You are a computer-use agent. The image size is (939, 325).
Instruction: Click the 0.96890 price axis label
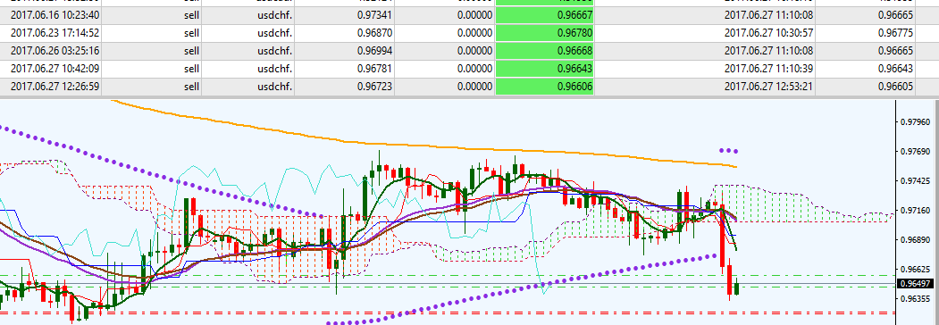[916, 240]
